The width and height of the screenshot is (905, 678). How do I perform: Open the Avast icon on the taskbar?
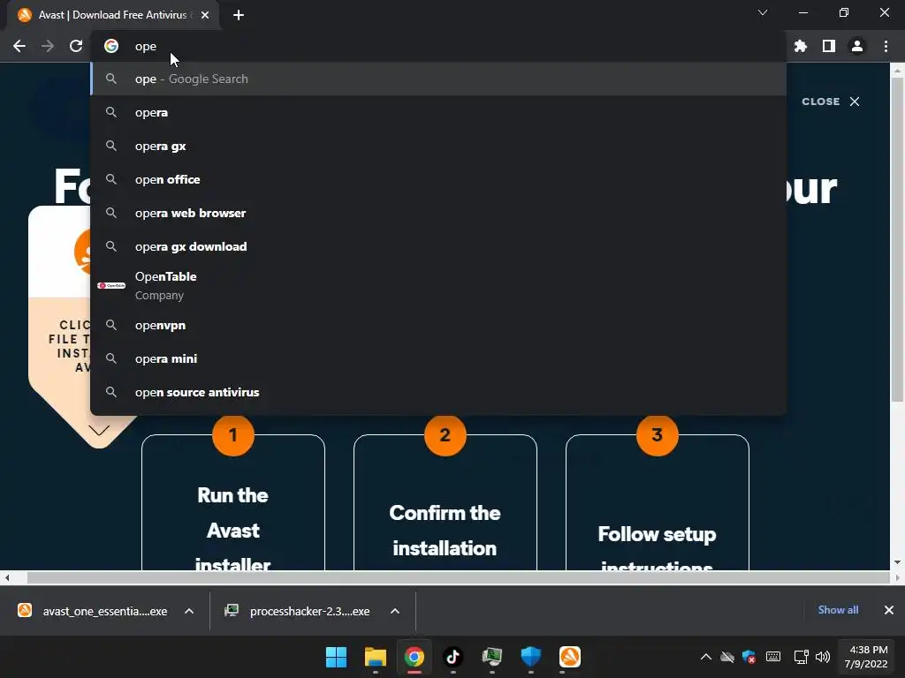pos(570,657)
